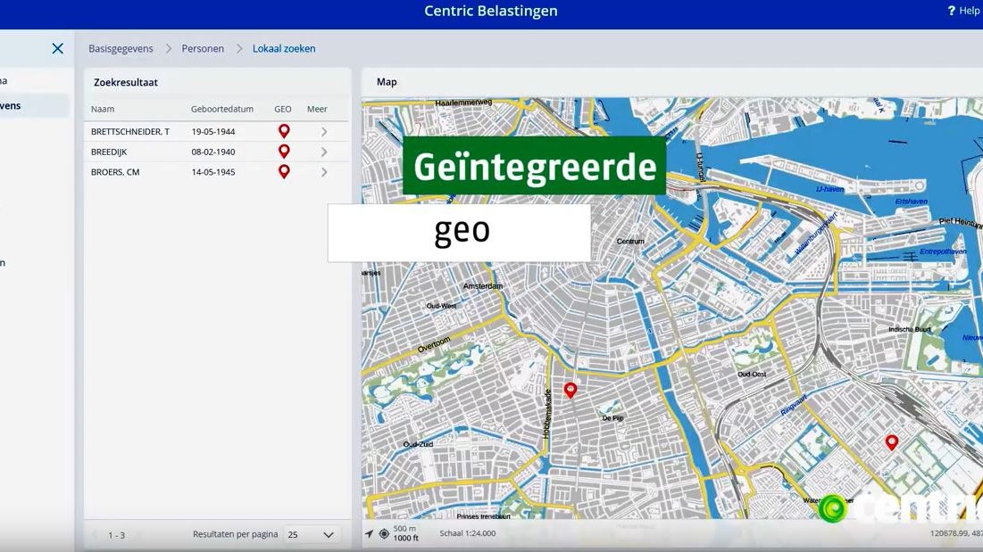Viewport: 983px width, 552px height.
Task: Click the Map panel title
Action: point(387,82)
